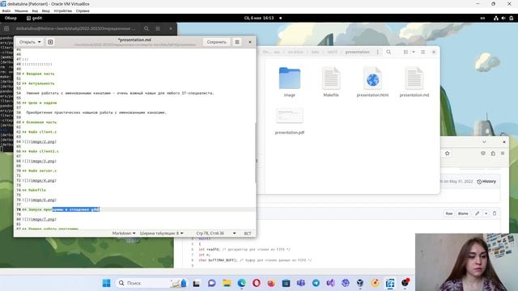
Task: Open the Обзор activities overview
Action: (x=11, y=18)
